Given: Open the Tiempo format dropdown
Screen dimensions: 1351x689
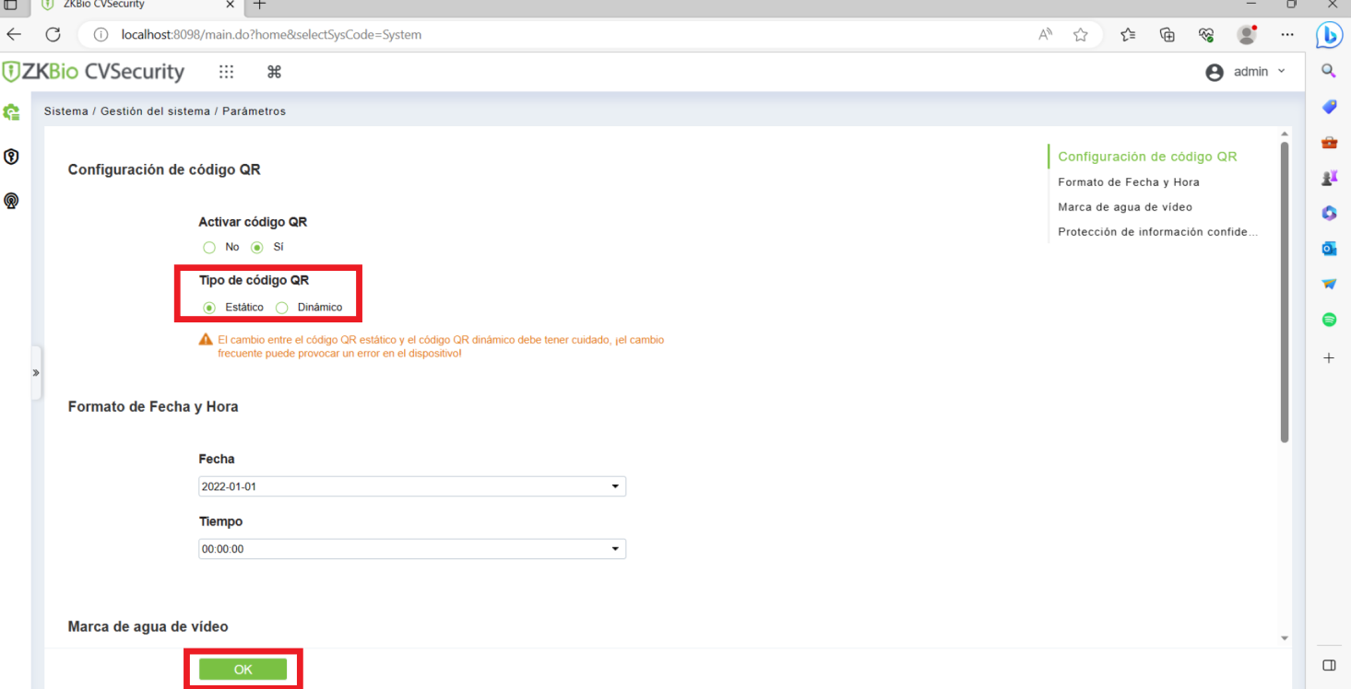Looking at the screenshot, I should click(x=412, y=549).
